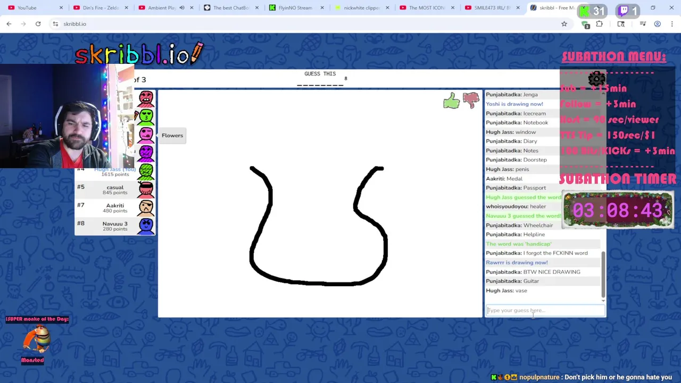Viewport: 681px width, 383px height.
Task: Click Navuuu 3's blue avatar
Action: click(146, 226)
